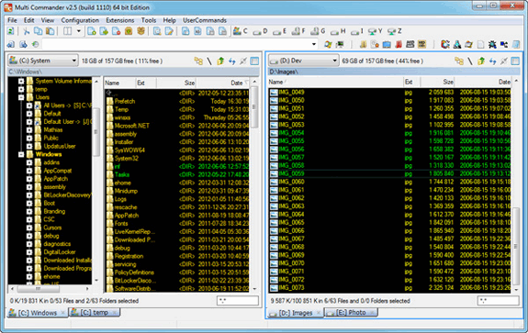Viewport: 528px width, 333px height.
Task: Sort left panel by Date column
Action: 223,83
